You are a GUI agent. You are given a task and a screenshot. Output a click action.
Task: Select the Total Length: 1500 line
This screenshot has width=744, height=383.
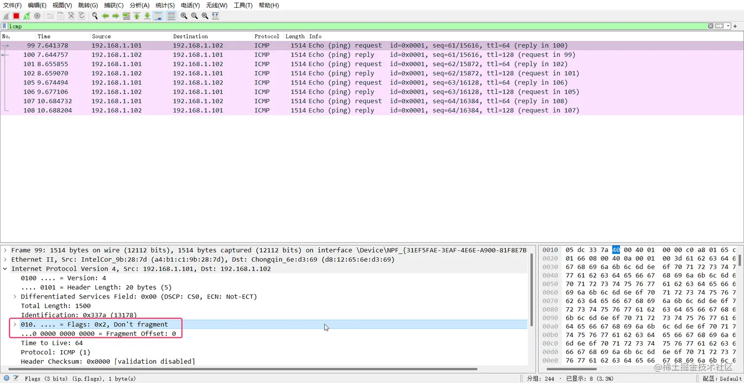(56, 306)
